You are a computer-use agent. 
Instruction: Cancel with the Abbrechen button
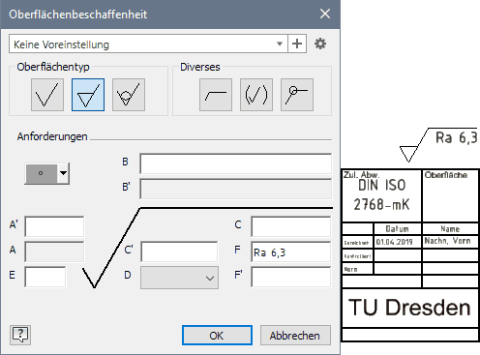pos(295,336)
